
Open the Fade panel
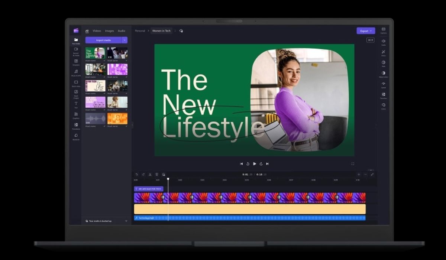(383, 64)
